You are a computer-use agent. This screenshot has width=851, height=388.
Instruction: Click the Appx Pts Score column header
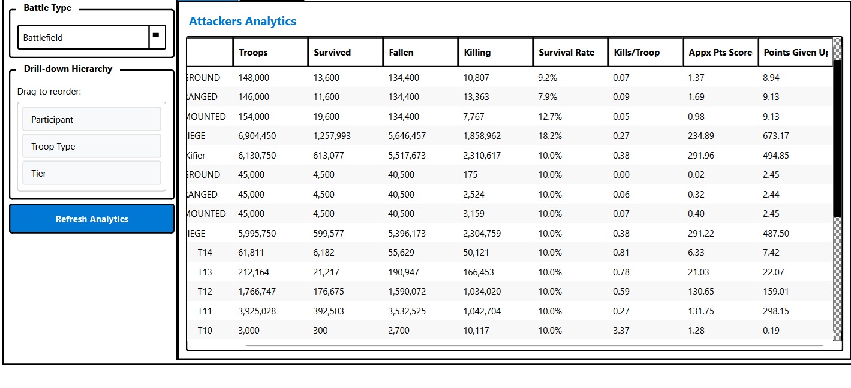tap(720, 52)
